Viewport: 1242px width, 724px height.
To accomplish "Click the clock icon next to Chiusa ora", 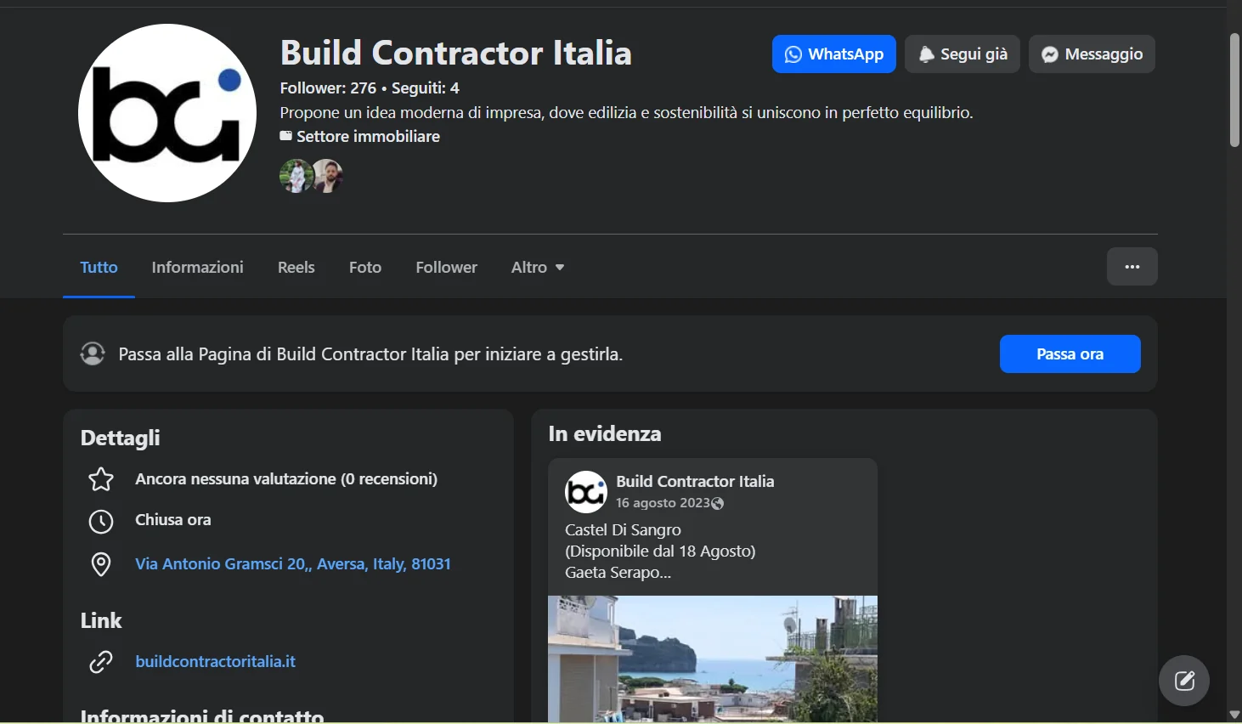I will 101,522.
